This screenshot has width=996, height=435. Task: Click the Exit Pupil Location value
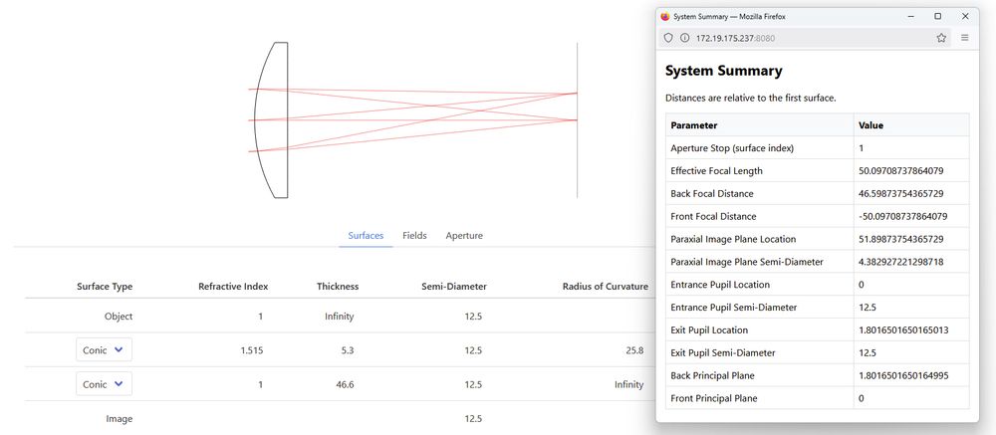pyautogui.click(x=903, y=330)
